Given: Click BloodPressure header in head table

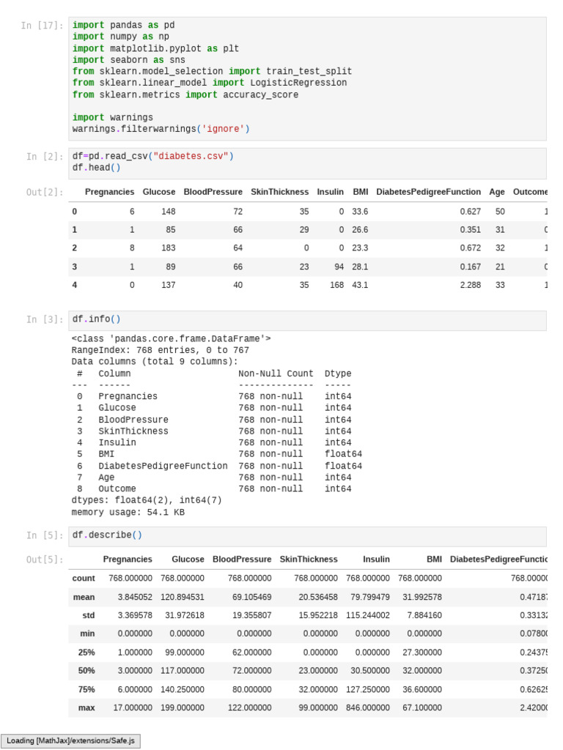Looking at the screenshot, I should point(213,192).
